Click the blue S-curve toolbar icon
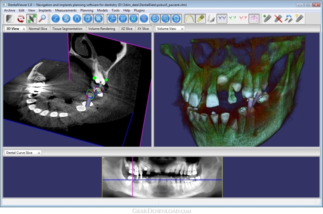This screenshot has width=323, height=214. [56, 19]
